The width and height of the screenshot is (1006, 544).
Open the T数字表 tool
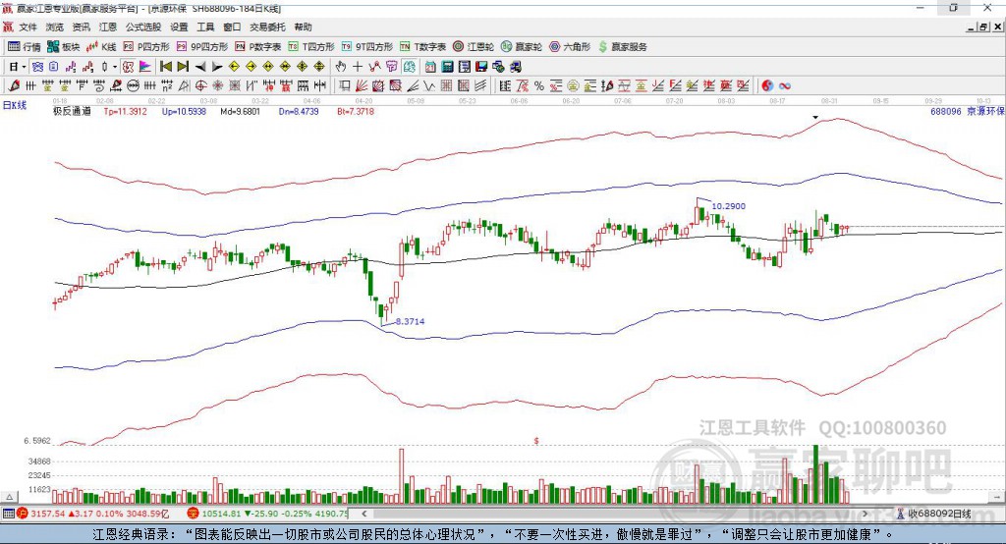[422, 47]
